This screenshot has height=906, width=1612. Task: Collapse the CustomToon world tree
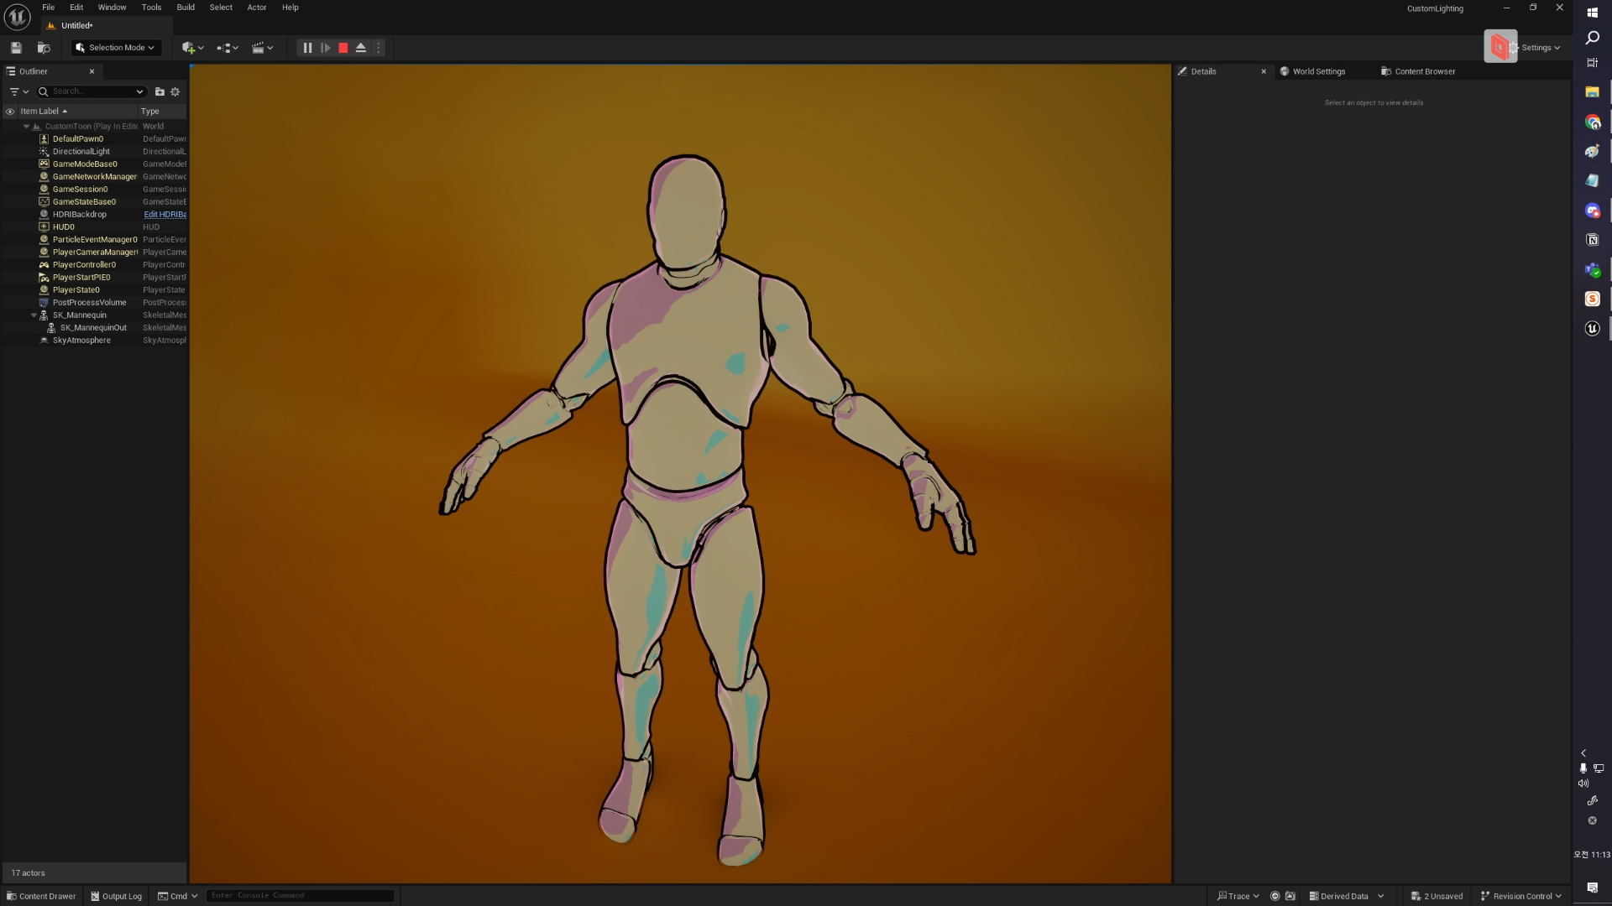[x=26, y=127]
